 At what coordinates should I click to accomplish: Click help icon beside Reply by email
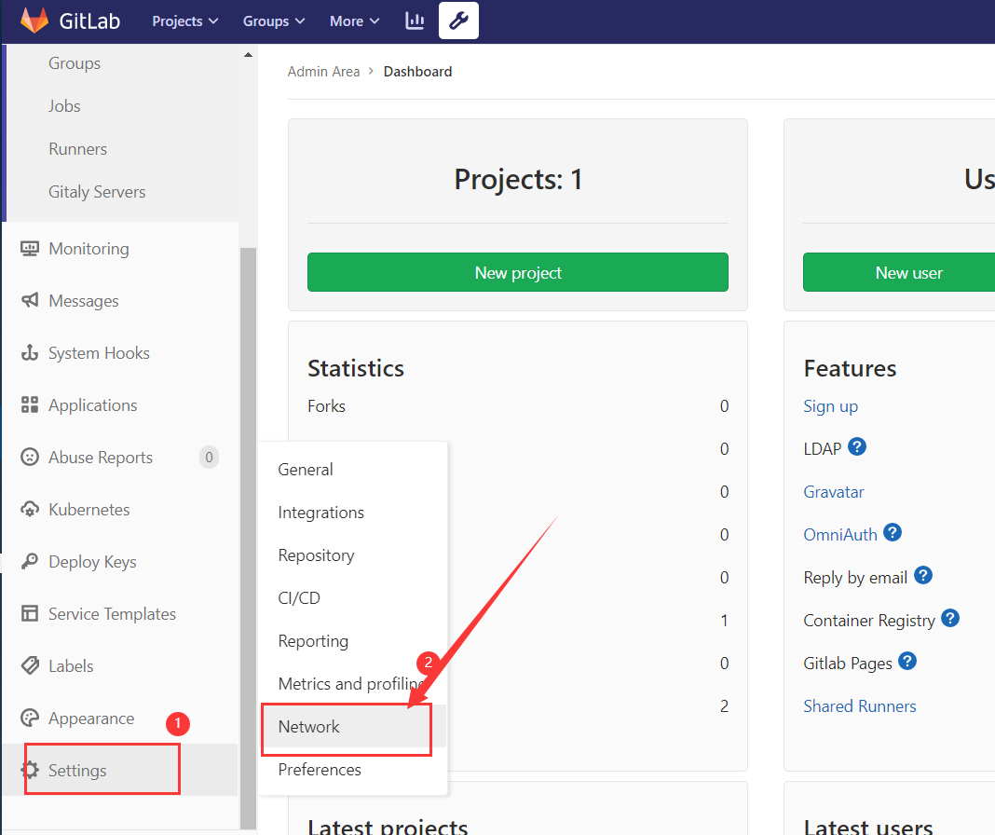click(x=923, y=575)
